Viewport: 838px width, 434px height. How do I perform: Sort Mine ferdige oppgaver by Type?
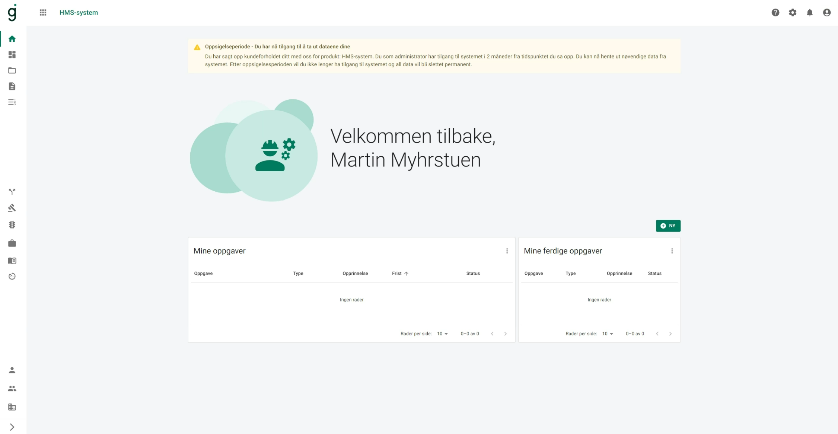click(570, 273)
